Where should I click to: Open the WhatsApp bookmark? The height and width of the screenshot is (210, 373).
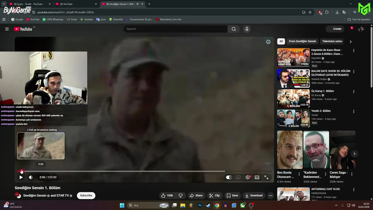[53, 20]
